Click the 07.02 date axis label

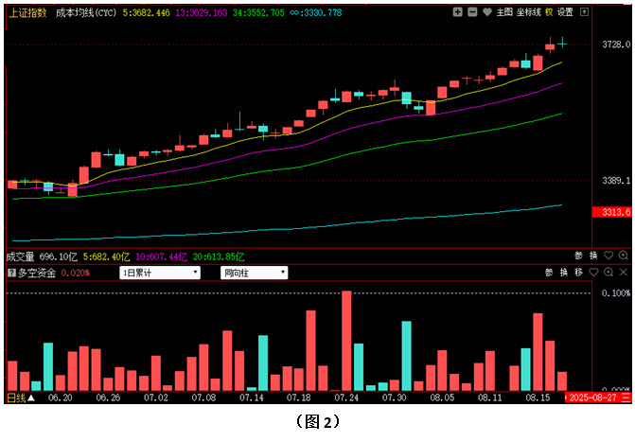[155, 398]
